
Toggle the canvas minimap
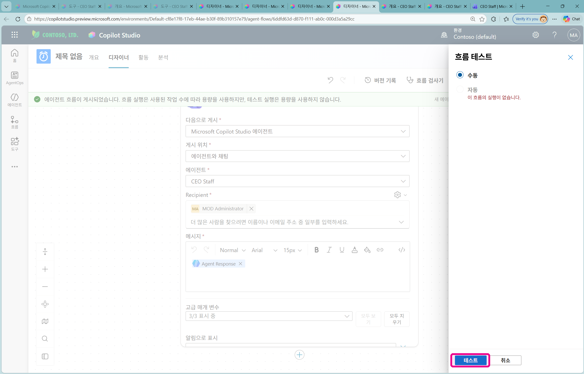(x=45, y=321)
